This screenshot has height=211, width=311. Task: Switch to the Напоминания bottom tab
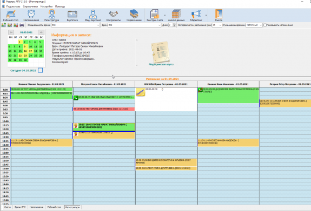(36, 207)
